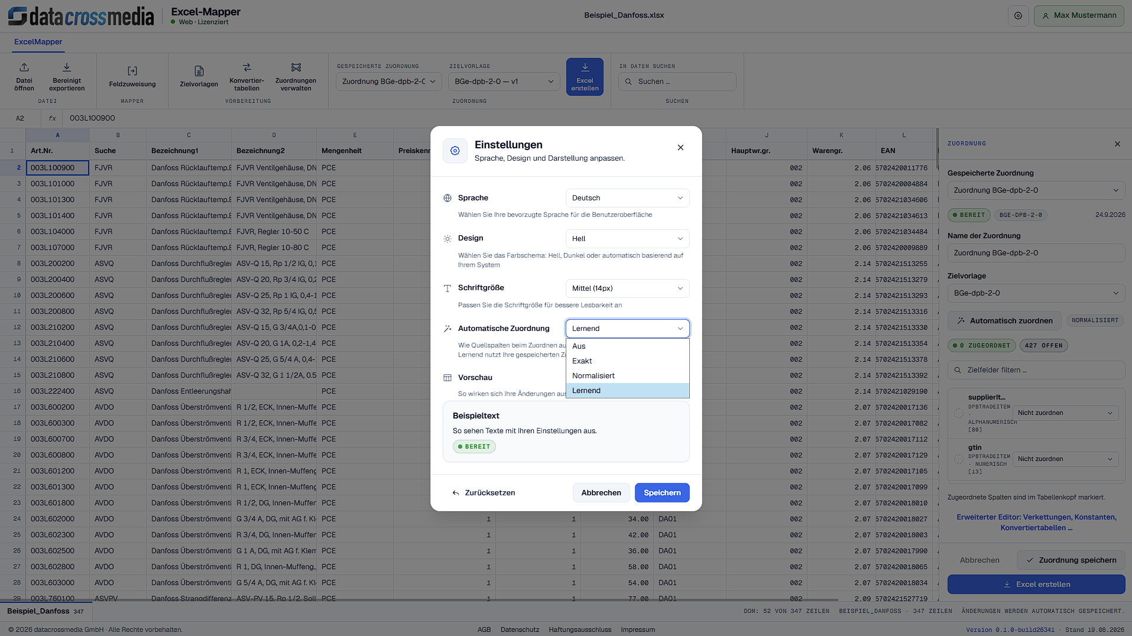Close the Zuordnung side panel
Viewport: 1132px width, 636px height.
pyautogui.click(x=1117, y=144)
